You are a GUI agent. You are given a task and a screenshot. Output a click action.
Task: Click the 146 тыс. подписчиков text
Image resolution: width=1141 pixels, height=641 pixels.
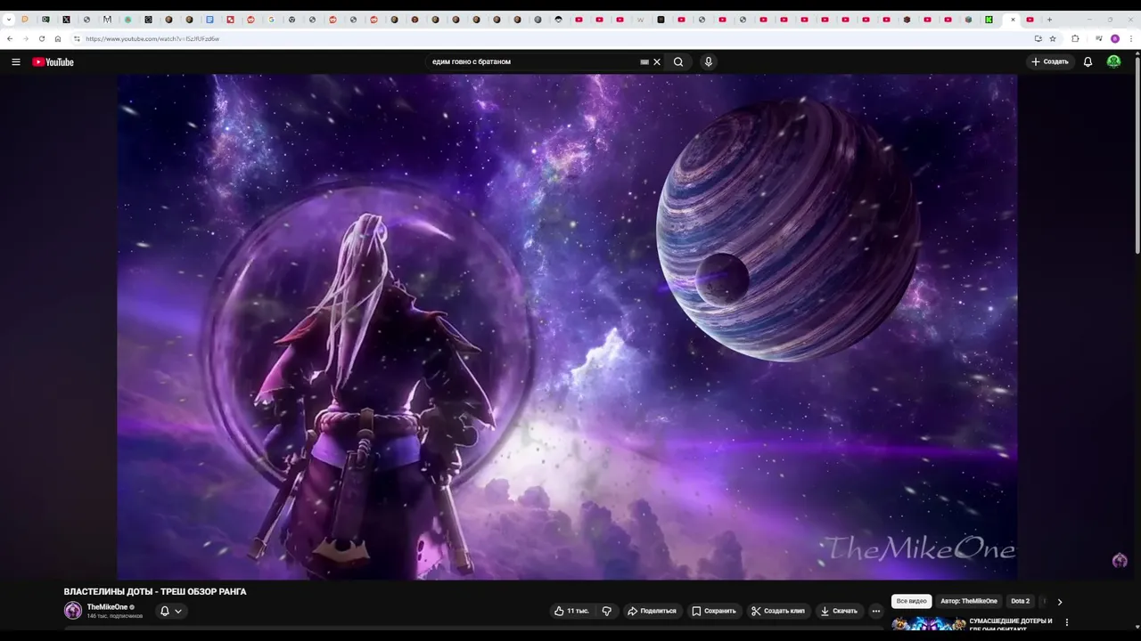click(114, 616)
